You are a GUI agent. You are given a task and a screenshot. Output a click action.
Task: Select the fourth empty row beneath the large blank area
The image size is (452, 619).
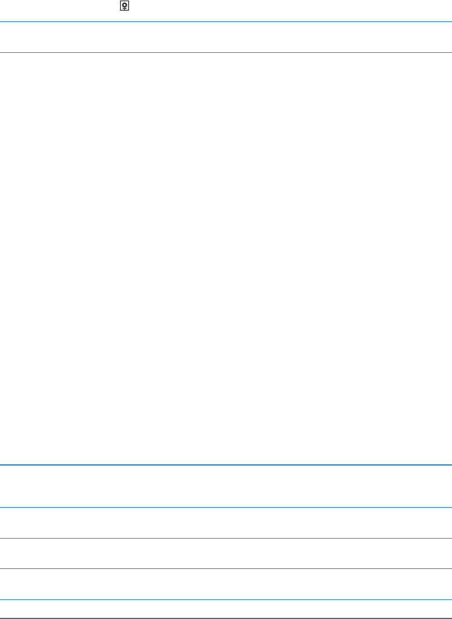click(226, 584)
